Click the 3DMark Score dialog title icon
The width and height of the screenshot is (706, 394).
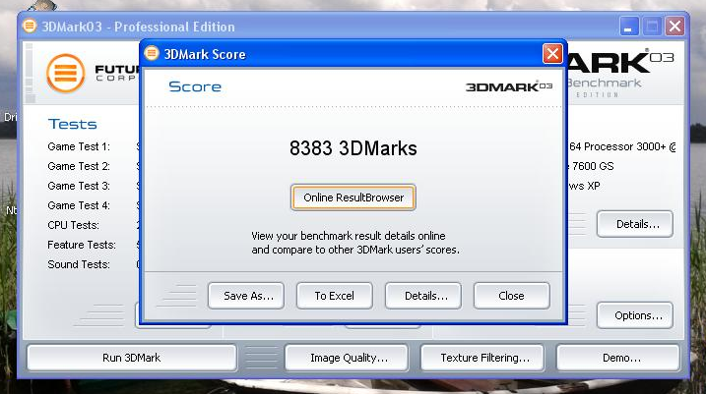[152, 53]
